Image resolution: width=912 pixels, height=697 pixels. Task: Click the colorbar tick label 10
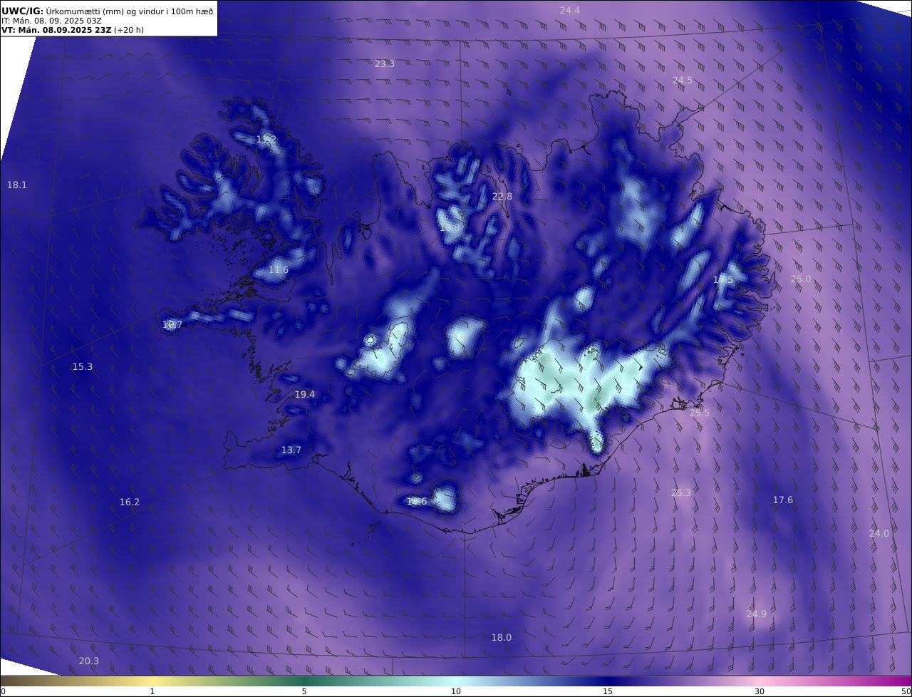[x=456, y=691]
